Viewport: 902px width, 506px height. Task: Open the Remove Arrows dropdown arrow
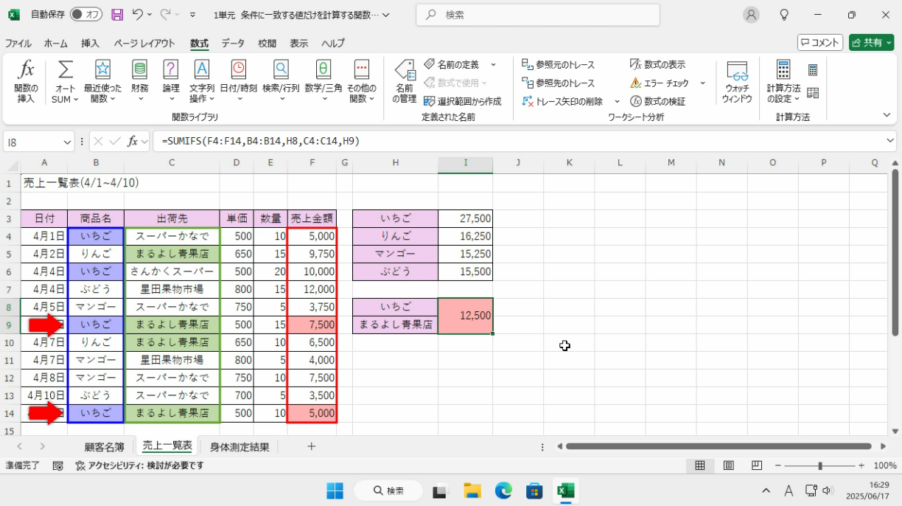(x=618, y=101)
